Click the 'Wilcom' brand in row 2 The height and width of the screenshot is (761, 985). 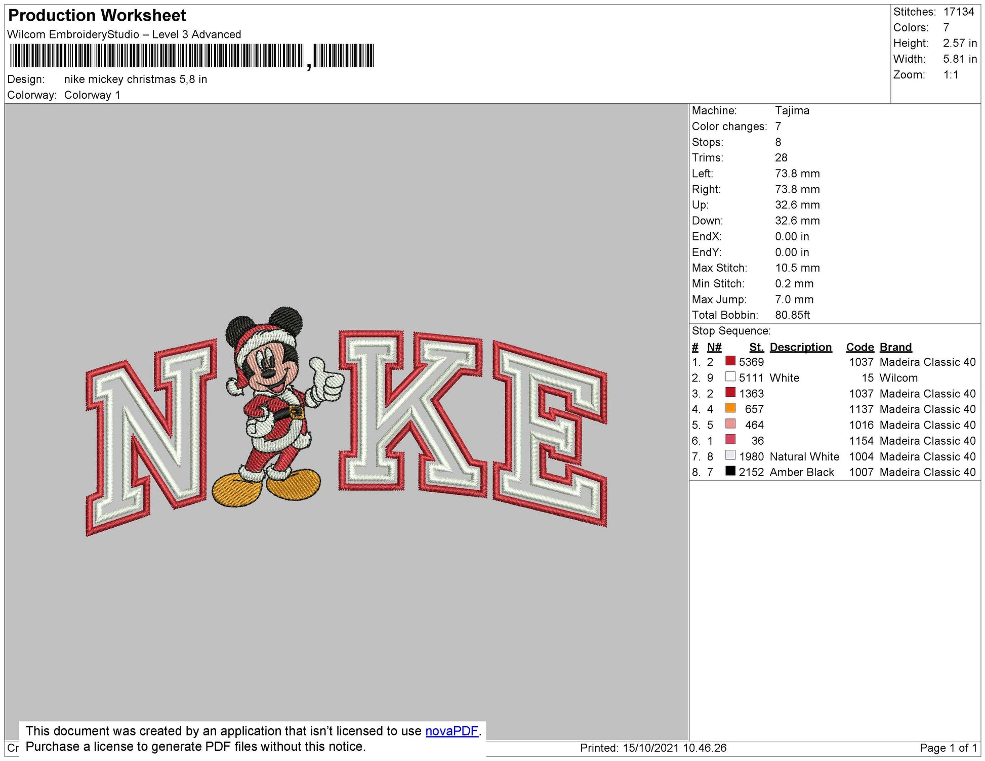[x=898, y=377]
